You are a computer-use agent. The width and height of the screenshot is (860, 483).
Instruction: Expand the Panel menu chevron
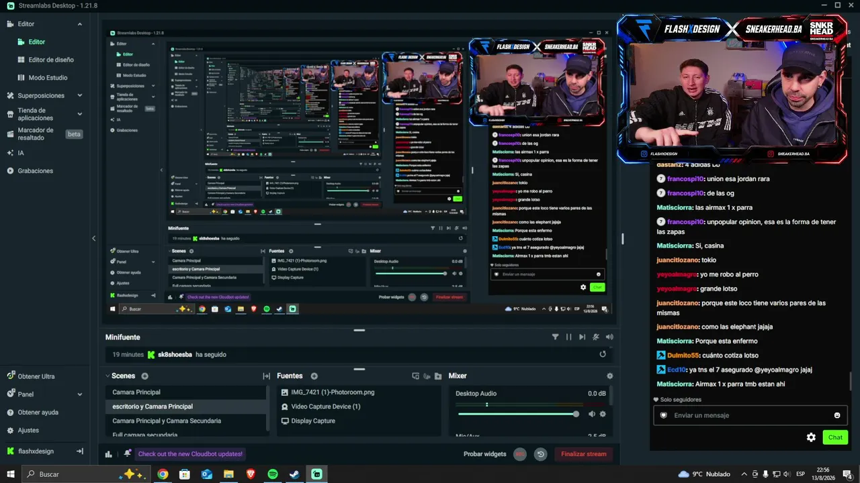point(80,394)
